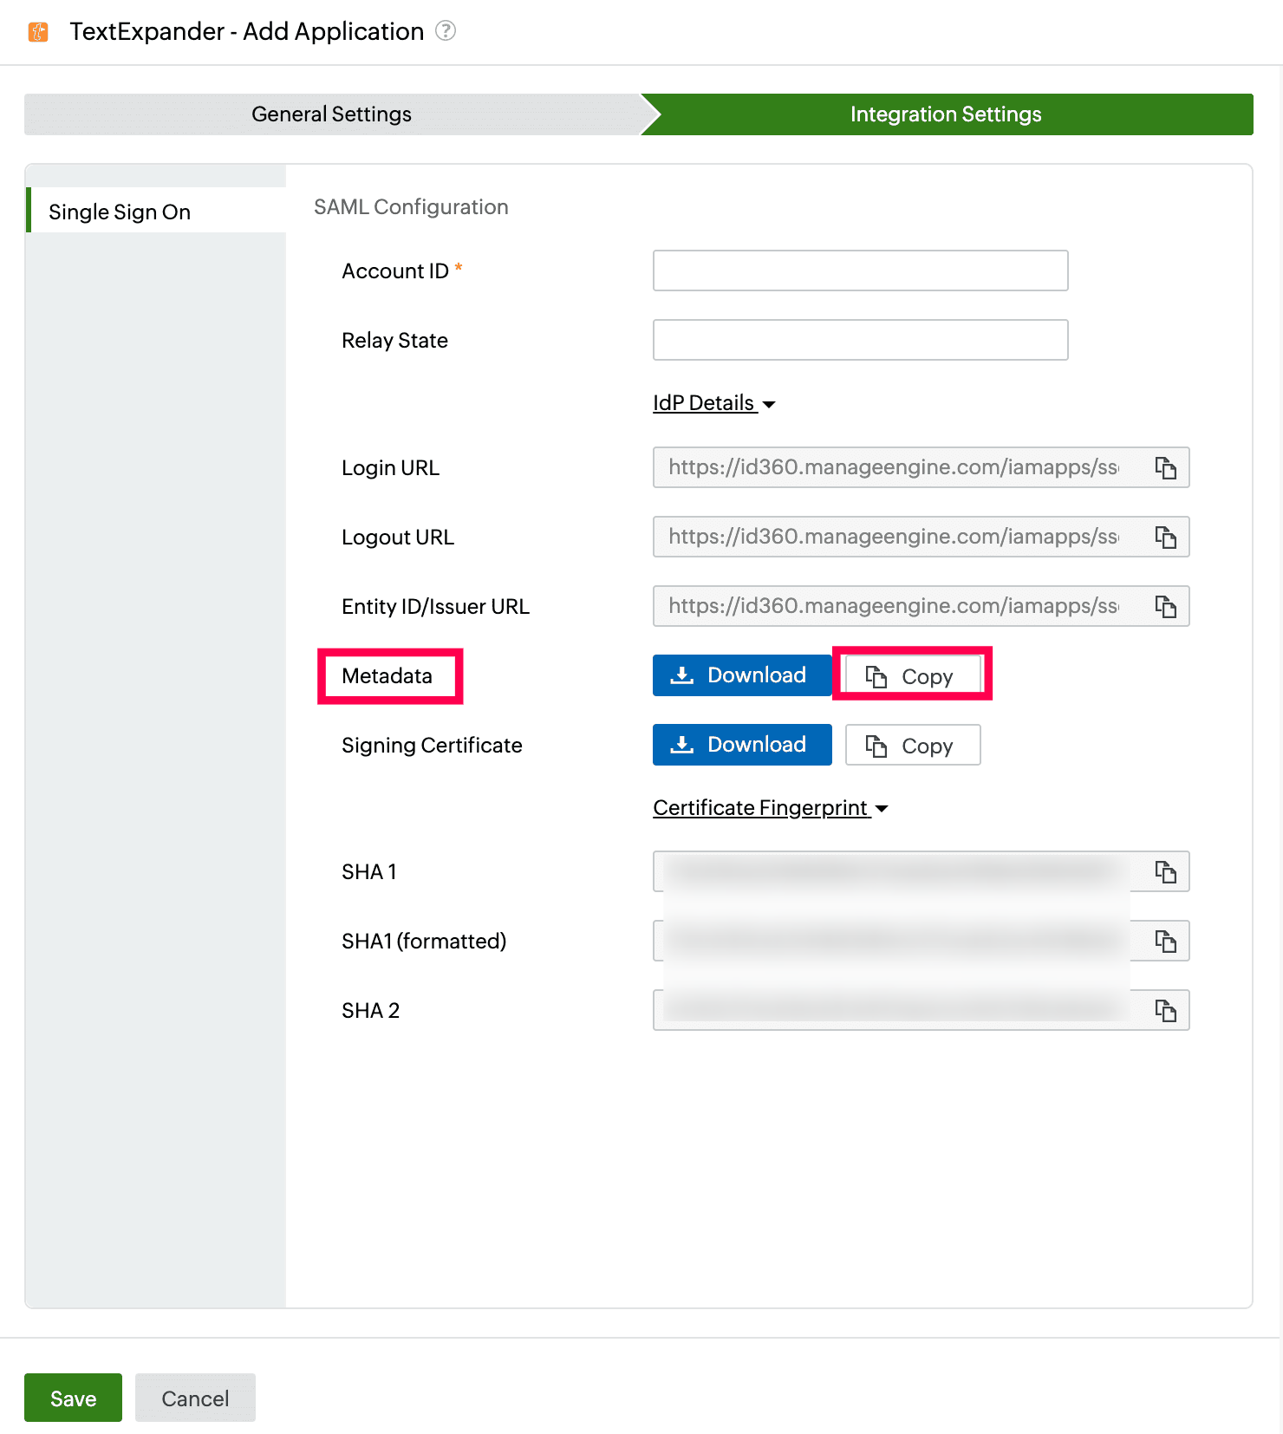Click the Account ID label
Viewport: 1283px width, 1434px height.
395,271
